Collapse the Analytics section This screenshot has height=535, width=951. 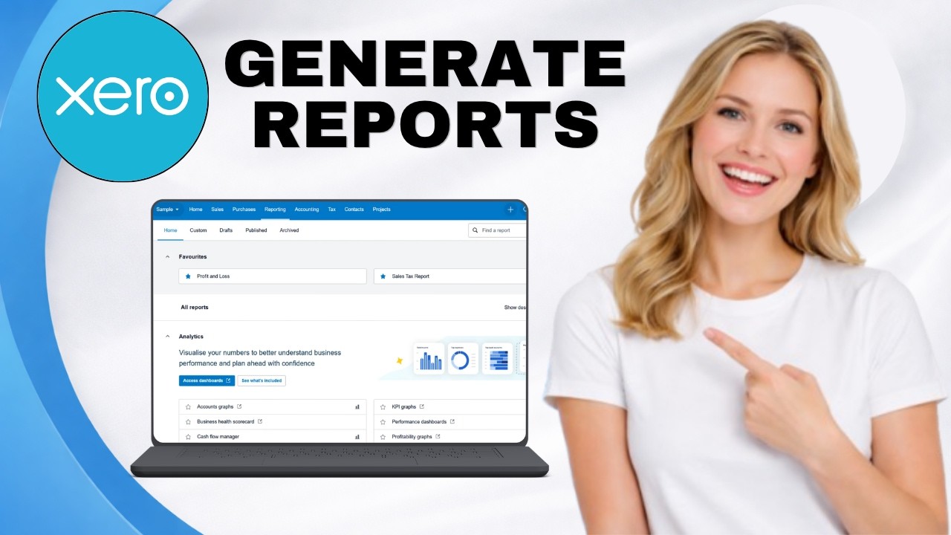167,337
